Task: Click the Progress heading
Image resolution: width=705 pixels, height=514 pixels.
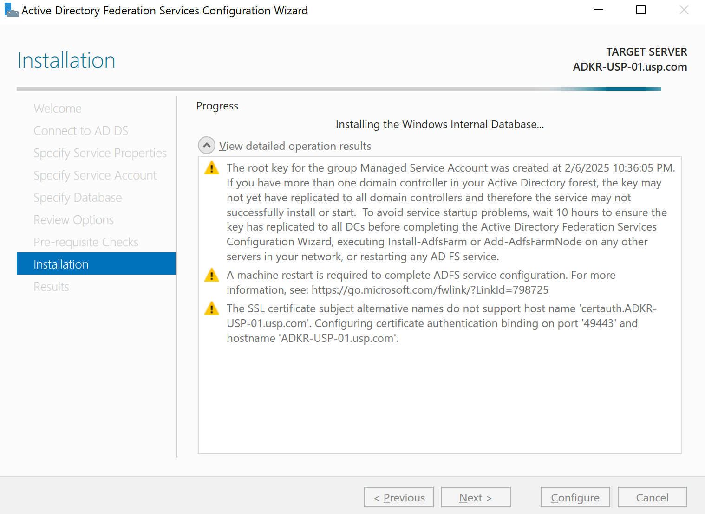Action: click(x=217, y=106)
